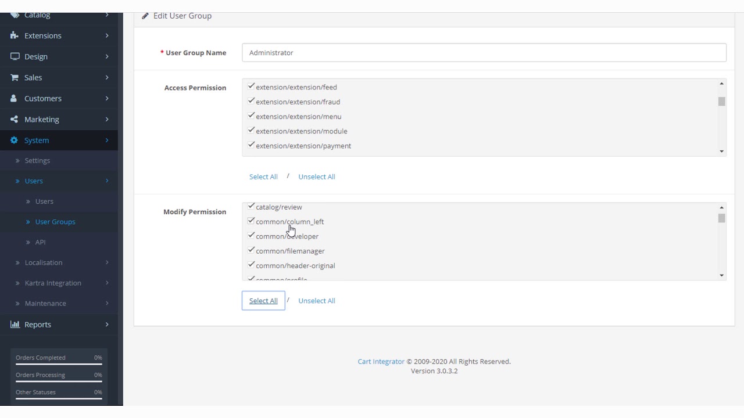The image size is (744, 418).
Task: Click Select All under Access Permission
Action: (x=263, y=176)
